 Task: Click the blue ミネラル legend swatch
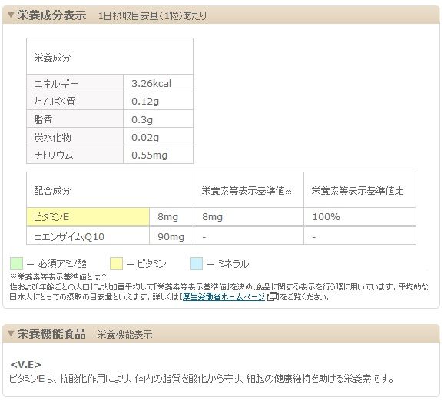point(196,263)
